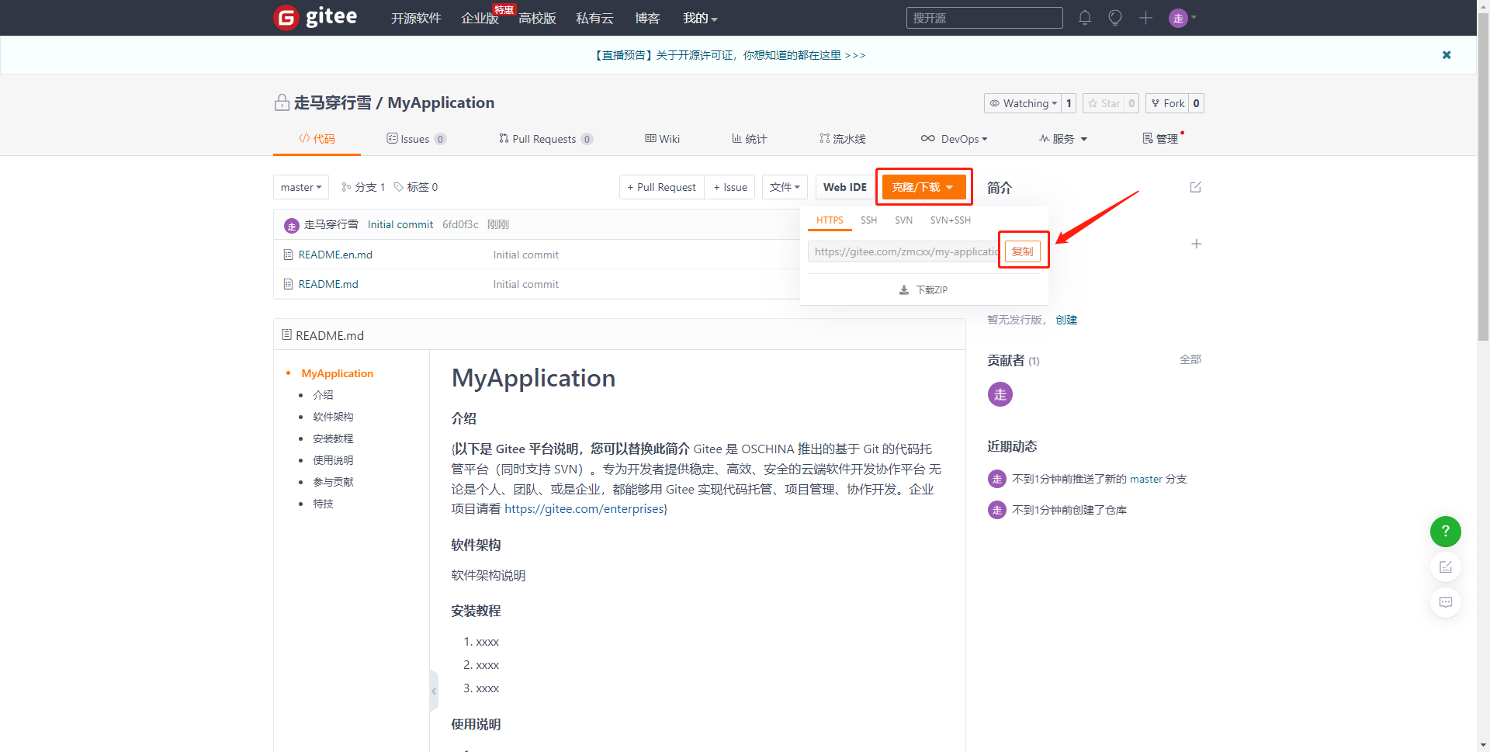
Task: Open the master branch dropdown
Action: click(x=301, y=187)
